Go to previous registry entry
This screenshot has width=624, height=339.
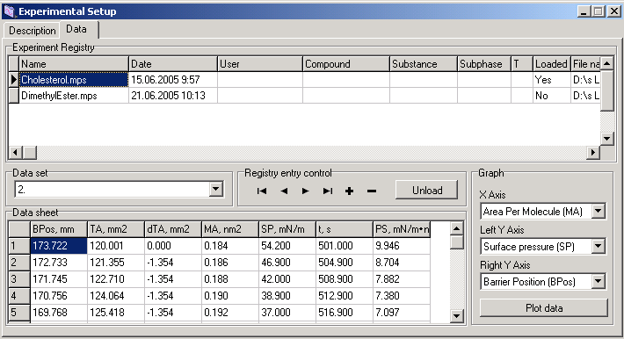tap(284, 191)
